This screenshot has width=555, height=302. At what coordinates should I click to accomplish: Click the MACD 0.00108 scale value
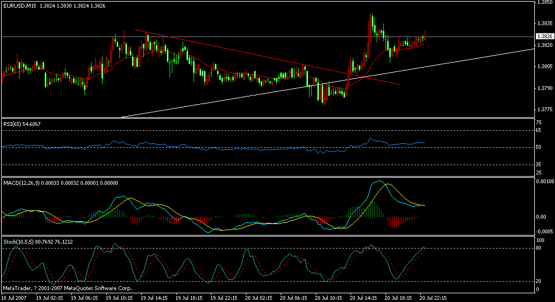tap(545, 182)
